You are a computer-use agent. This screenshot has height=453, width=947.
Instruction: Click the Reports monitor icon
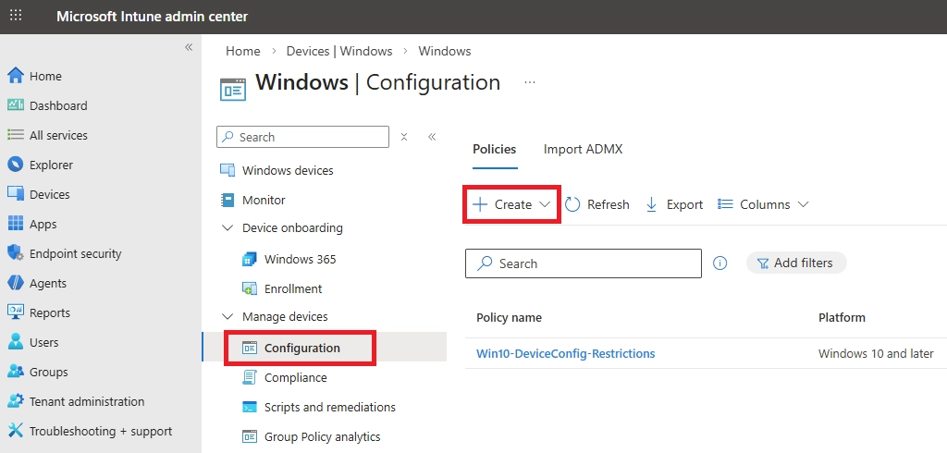(x=16, y=312)
